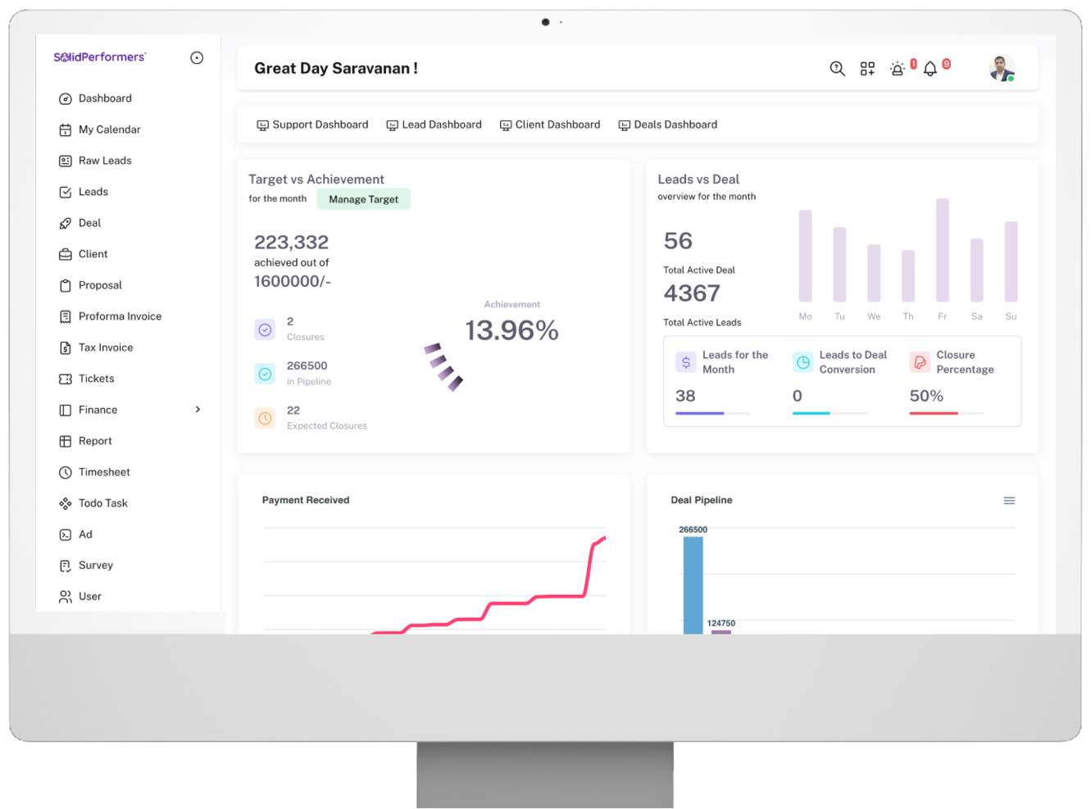Click the Timesheet clock icon in sidebar

(66, 472)
